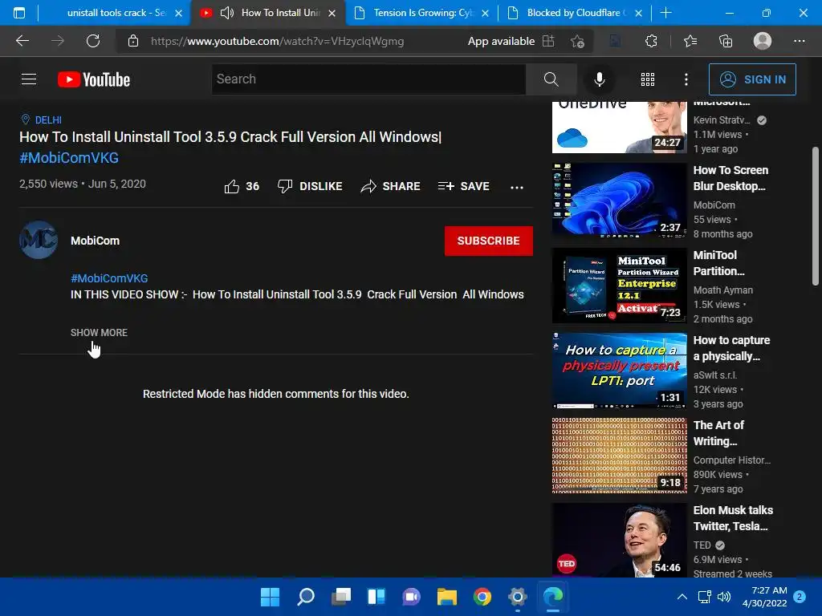Open Widgets from the taskbar
Viewport: 822px width, 616px height.
coord(376,597)
